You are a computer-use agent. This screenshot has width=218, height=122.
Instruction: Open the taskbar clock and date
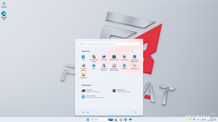point(210,120)
